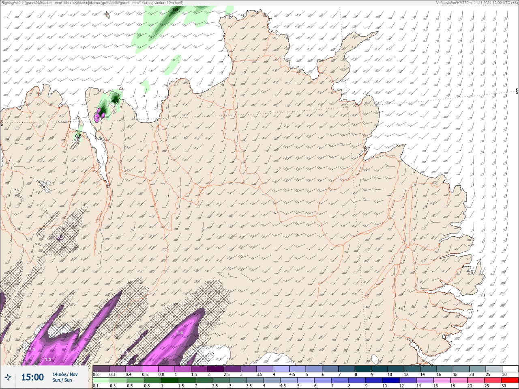Click the 'Sun./ Sun' weekday label

pos(62,380)
